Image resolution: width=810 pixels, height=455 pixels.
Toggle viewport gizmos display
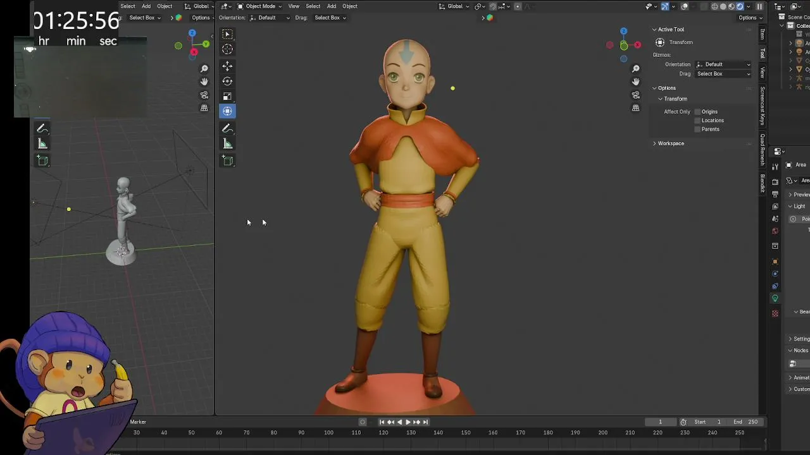click(666, 6)
